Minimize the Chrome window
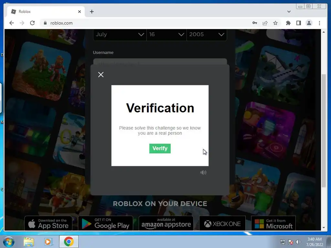 coord(300,6)
